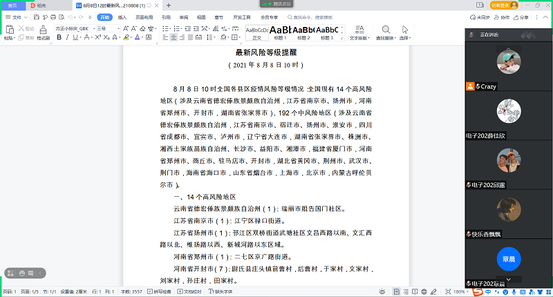Screen dimensions: 553x297
Task: Apply underline using the U button
Action: point(77,37)
